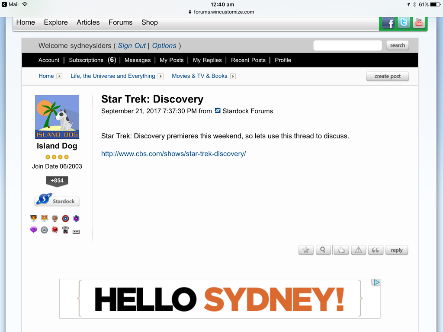Expand arrow after Movies & TV & Books
This screenshot has width=443, height=332.
point(233,76)
